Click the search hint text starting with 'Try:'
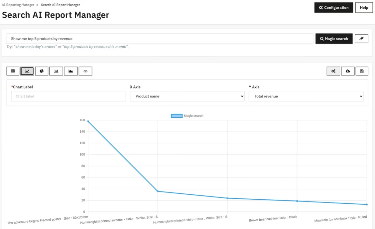This screenshot has width=375, height=229. [x=67, y=47]
